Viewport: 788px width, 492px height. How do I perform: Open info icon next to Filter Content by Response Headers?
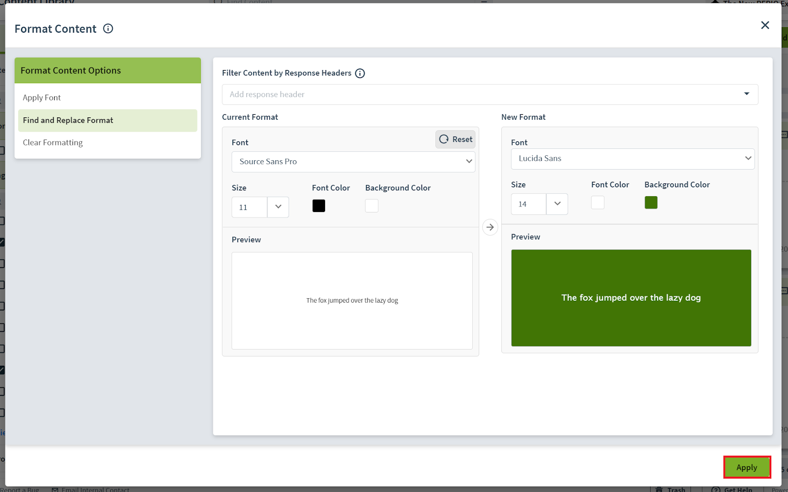(x=360, y=73)
